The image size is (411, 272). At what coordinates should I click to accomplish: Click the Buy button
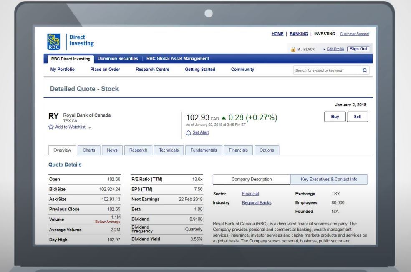click(x=335, y=117)
